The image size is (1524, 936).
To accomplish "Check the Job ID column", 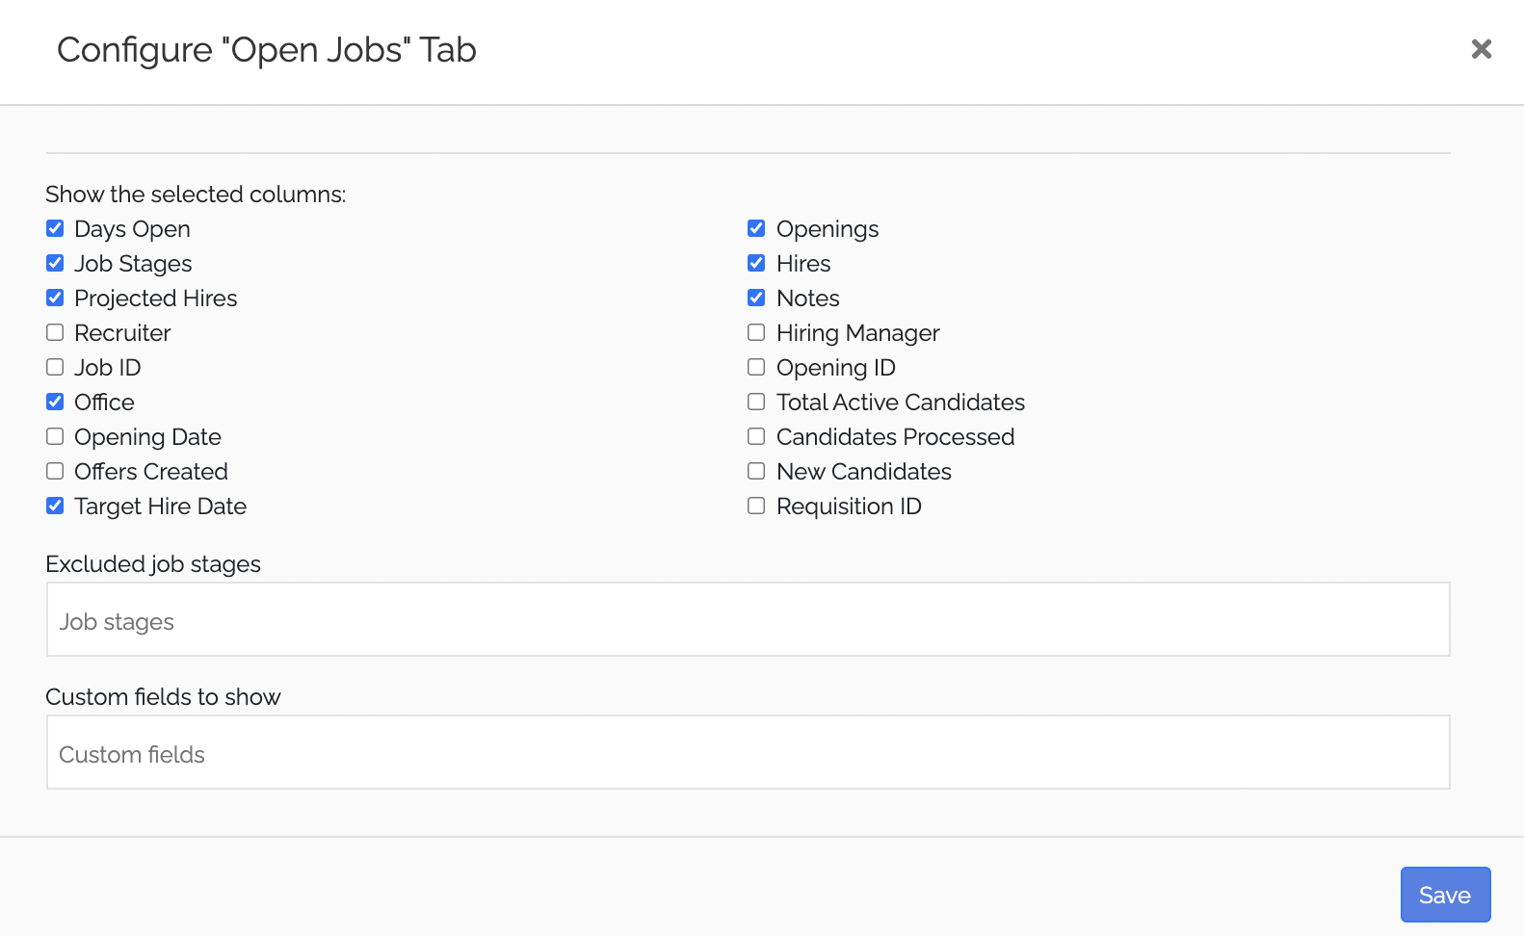I will (x=55, y=368).
